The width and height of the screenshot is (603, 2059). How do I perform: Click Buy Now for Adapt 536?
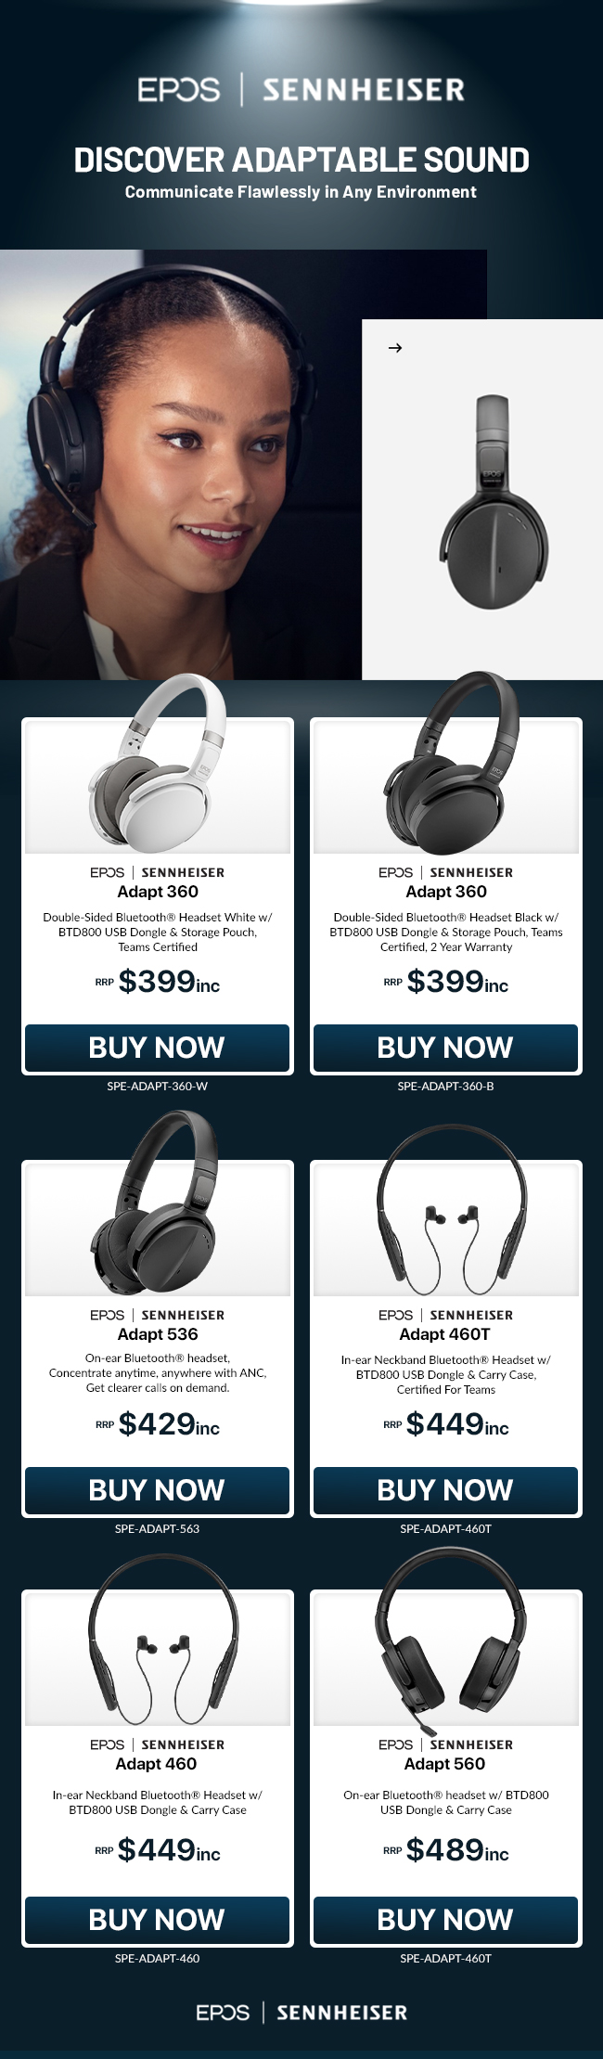(x=157, y=1490)
